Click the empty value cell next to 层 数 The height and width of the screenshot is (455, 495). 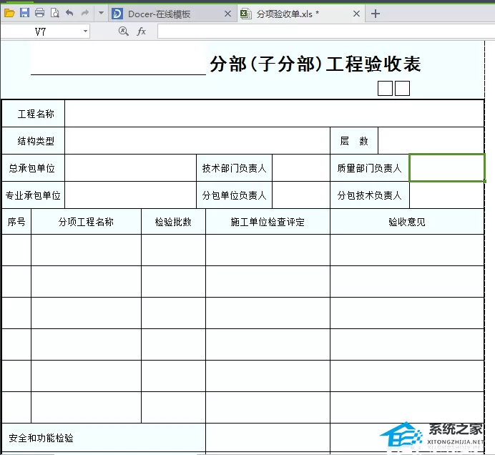click(x=431, y=141)
